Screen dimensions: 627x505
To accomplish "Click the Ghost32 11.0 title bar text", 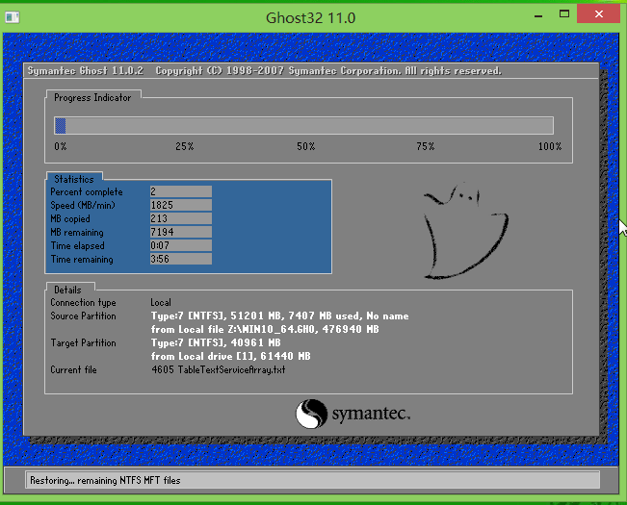I will 311,17.
